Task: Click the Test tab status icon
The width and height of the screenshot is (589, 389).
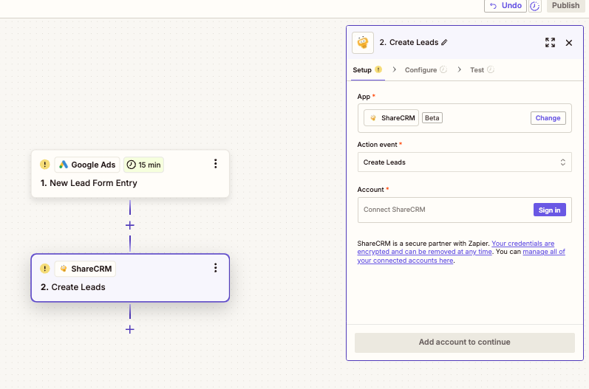Action: point(491,69)
